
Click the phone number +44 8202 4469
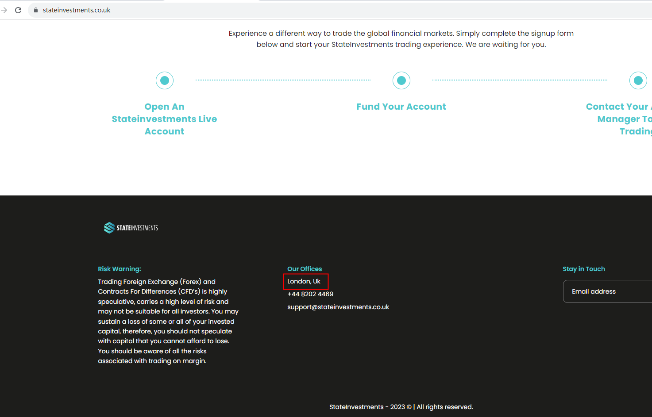click(310, 294)
